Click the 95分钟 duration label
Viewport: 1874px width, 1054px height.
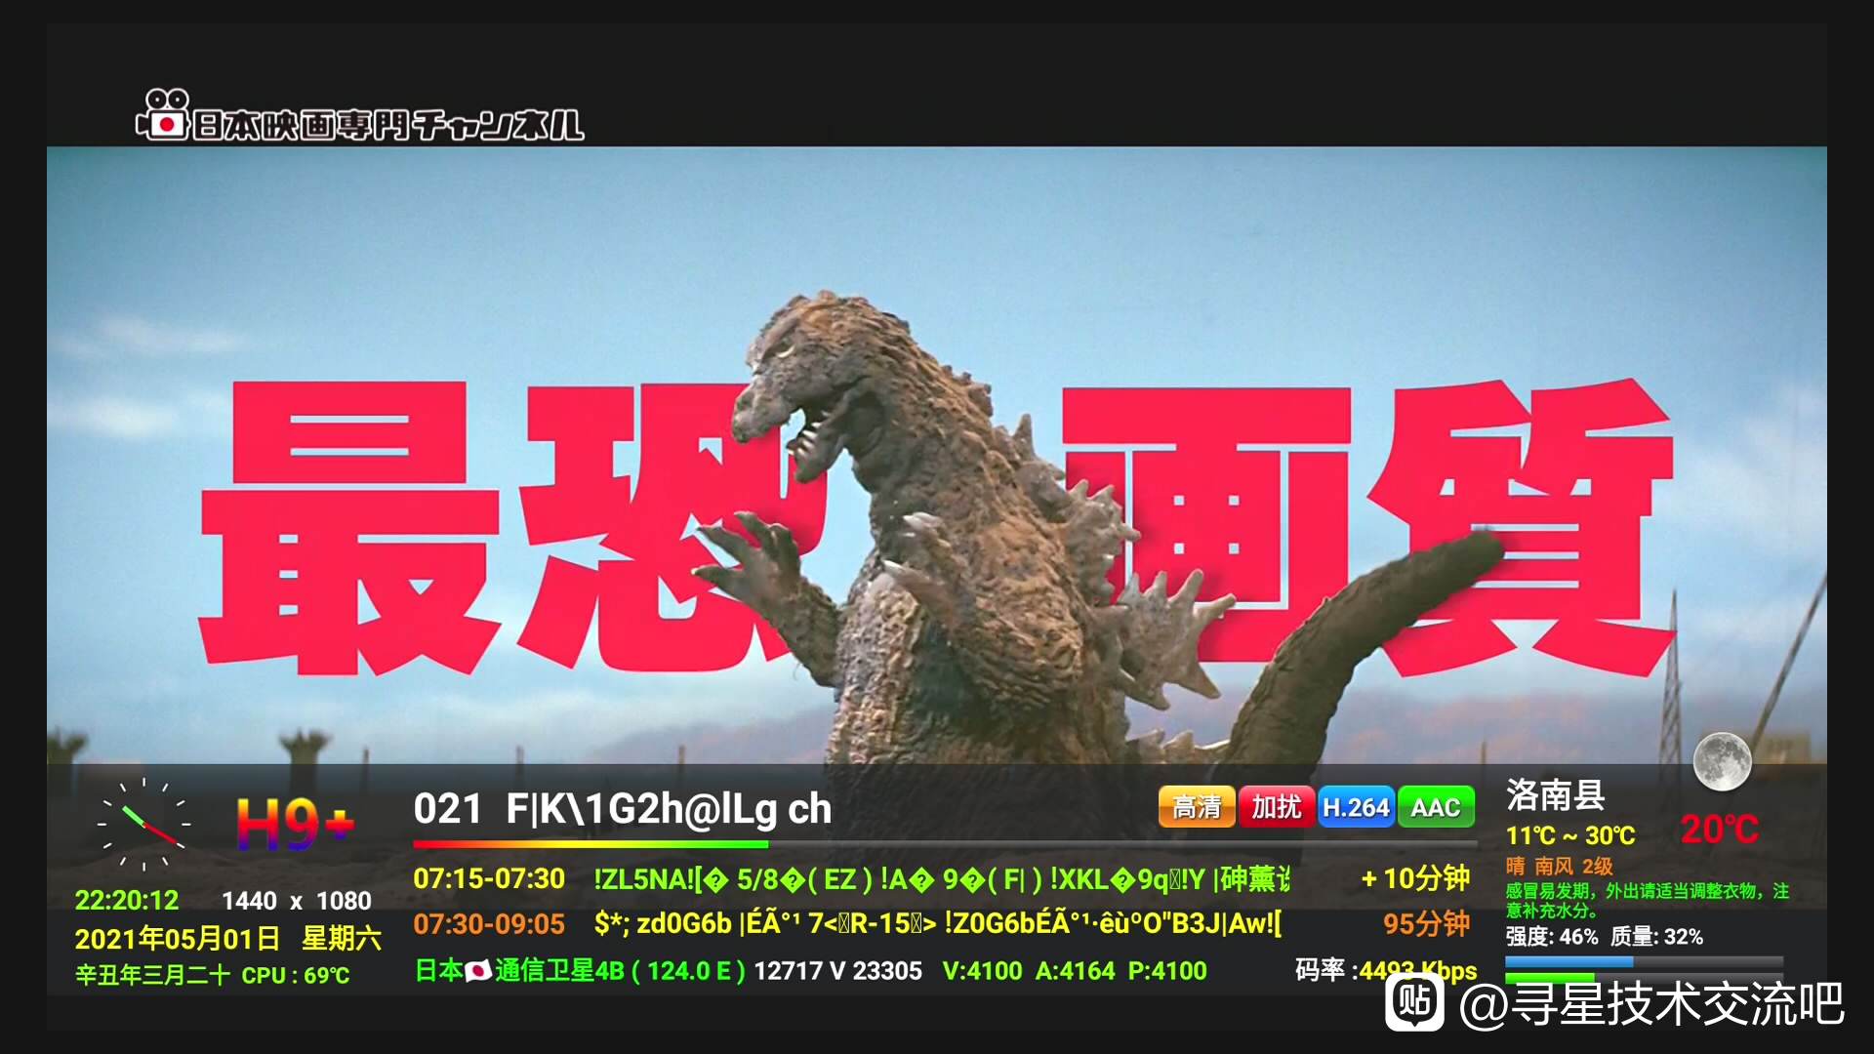tap(1426, 923)
